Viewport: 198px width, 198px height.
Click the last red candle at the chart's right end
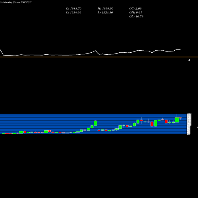(x=180, y=118)
